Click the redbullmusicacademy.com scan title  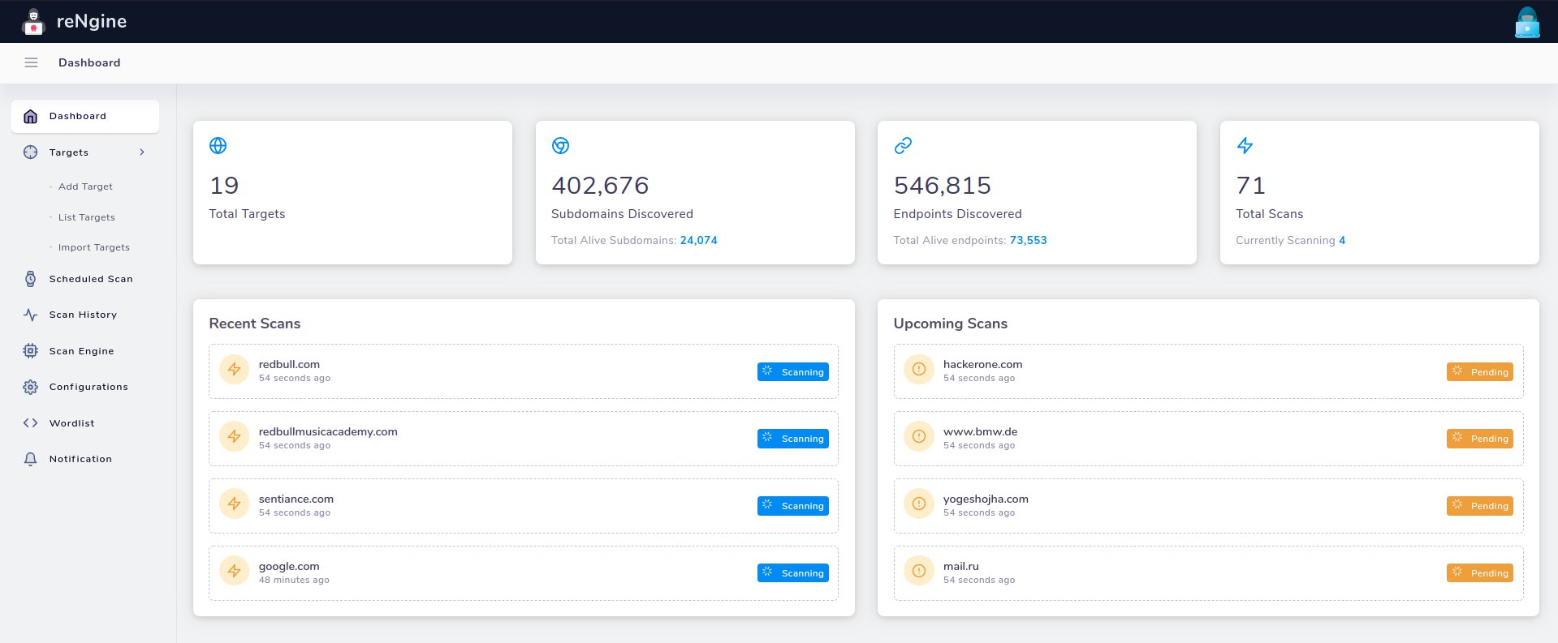tap(328, 431)
